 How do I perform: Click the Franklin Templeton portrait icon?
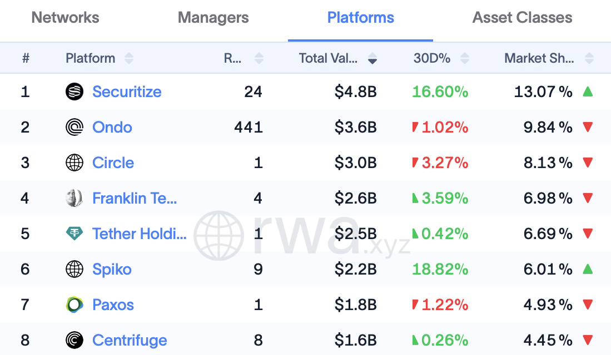point(74,198)
